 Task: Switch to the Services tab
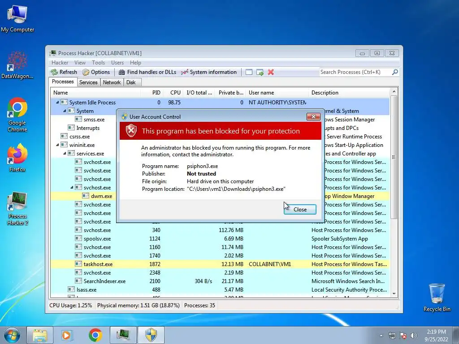[88, 82]
